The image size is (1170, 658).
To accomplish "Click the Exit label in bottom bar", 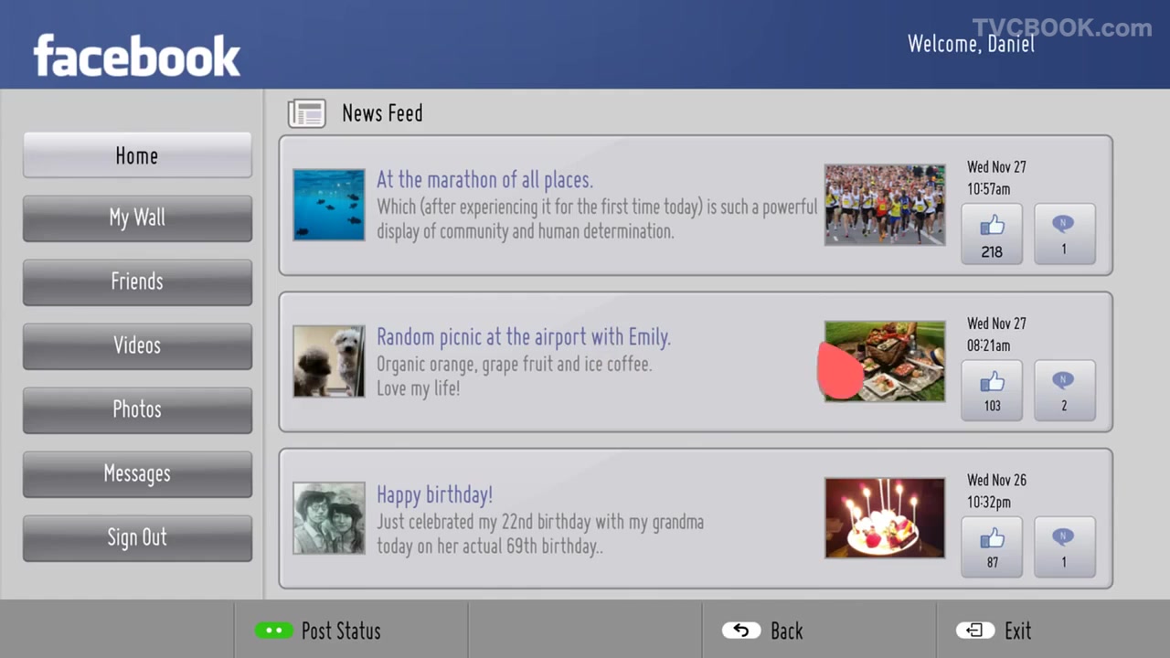I will point(1018,631).
